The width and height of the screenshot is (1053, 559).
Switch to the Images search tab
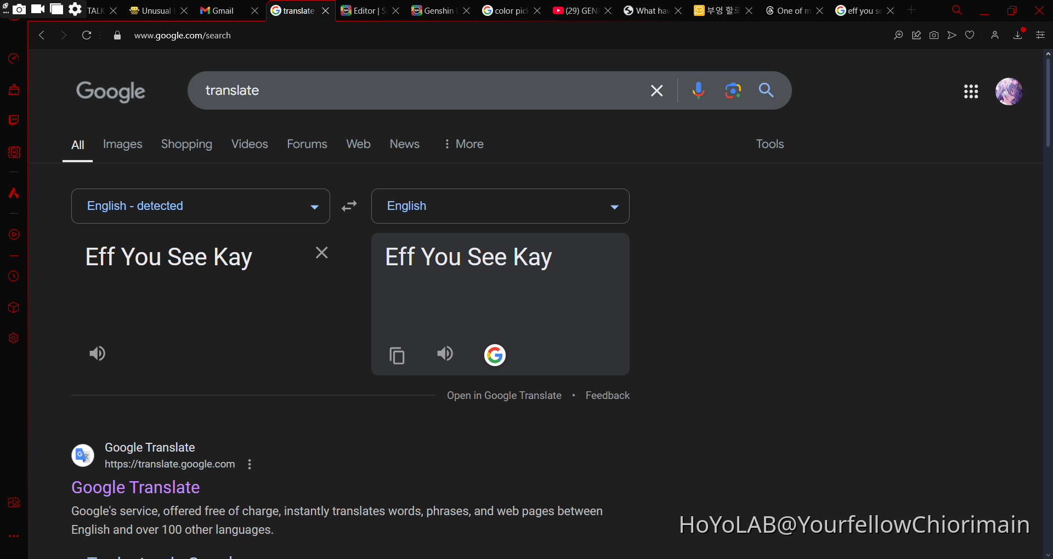pyautogui.click(x=122, y=144)
